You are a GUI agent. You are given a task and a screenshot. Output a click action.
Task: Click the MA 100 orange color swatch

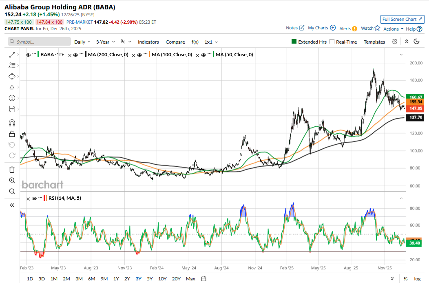point(150,55)
